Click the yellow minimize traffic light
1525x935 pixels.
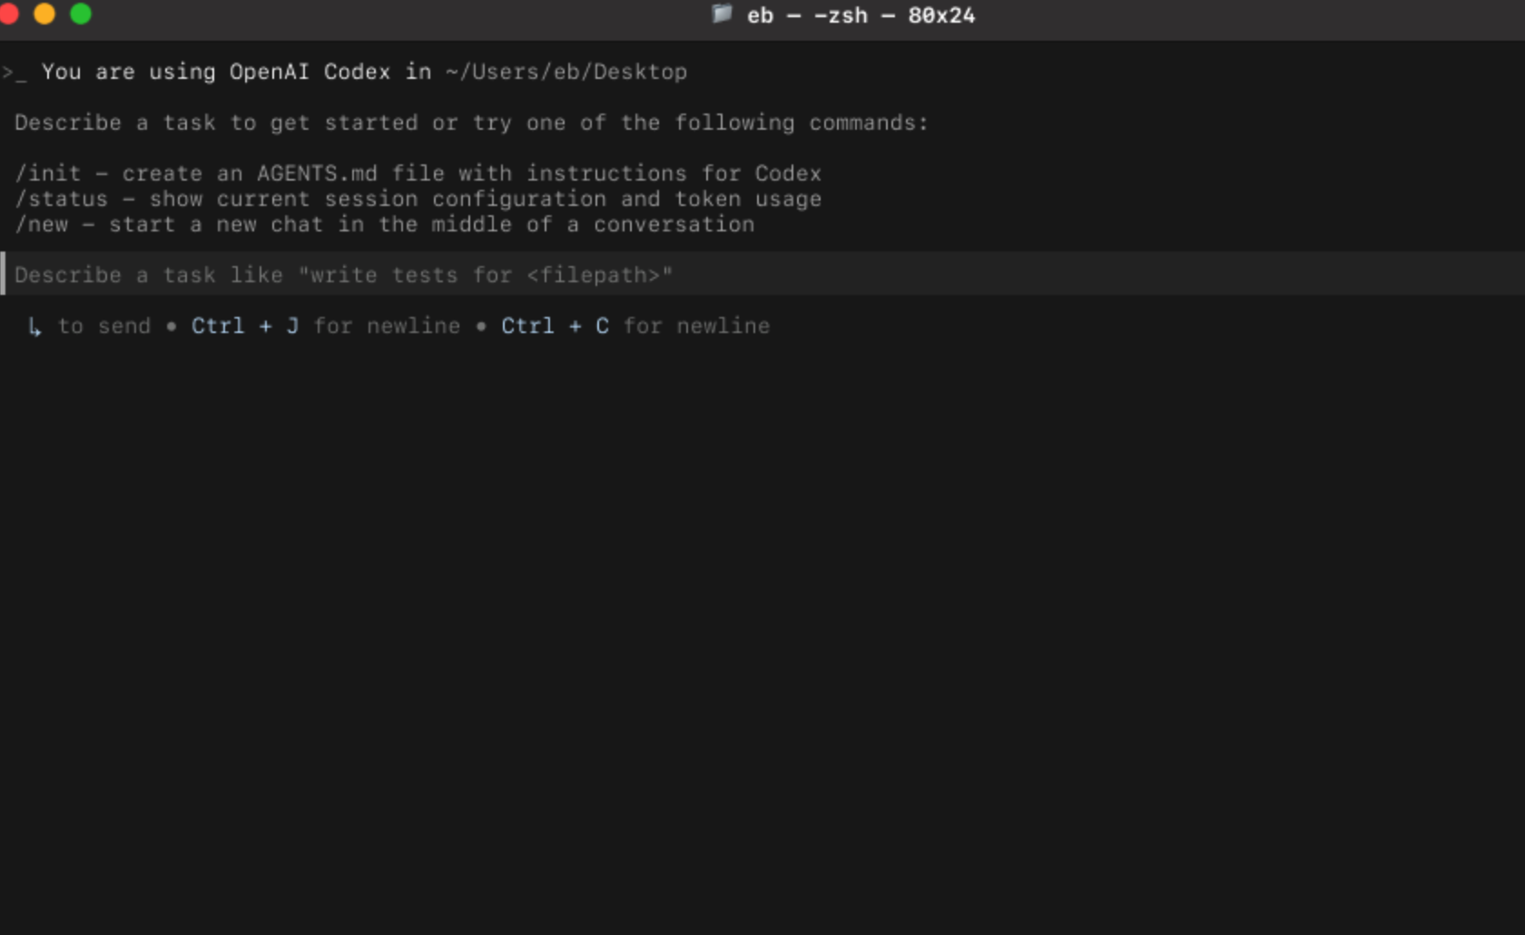coord(45,15)
